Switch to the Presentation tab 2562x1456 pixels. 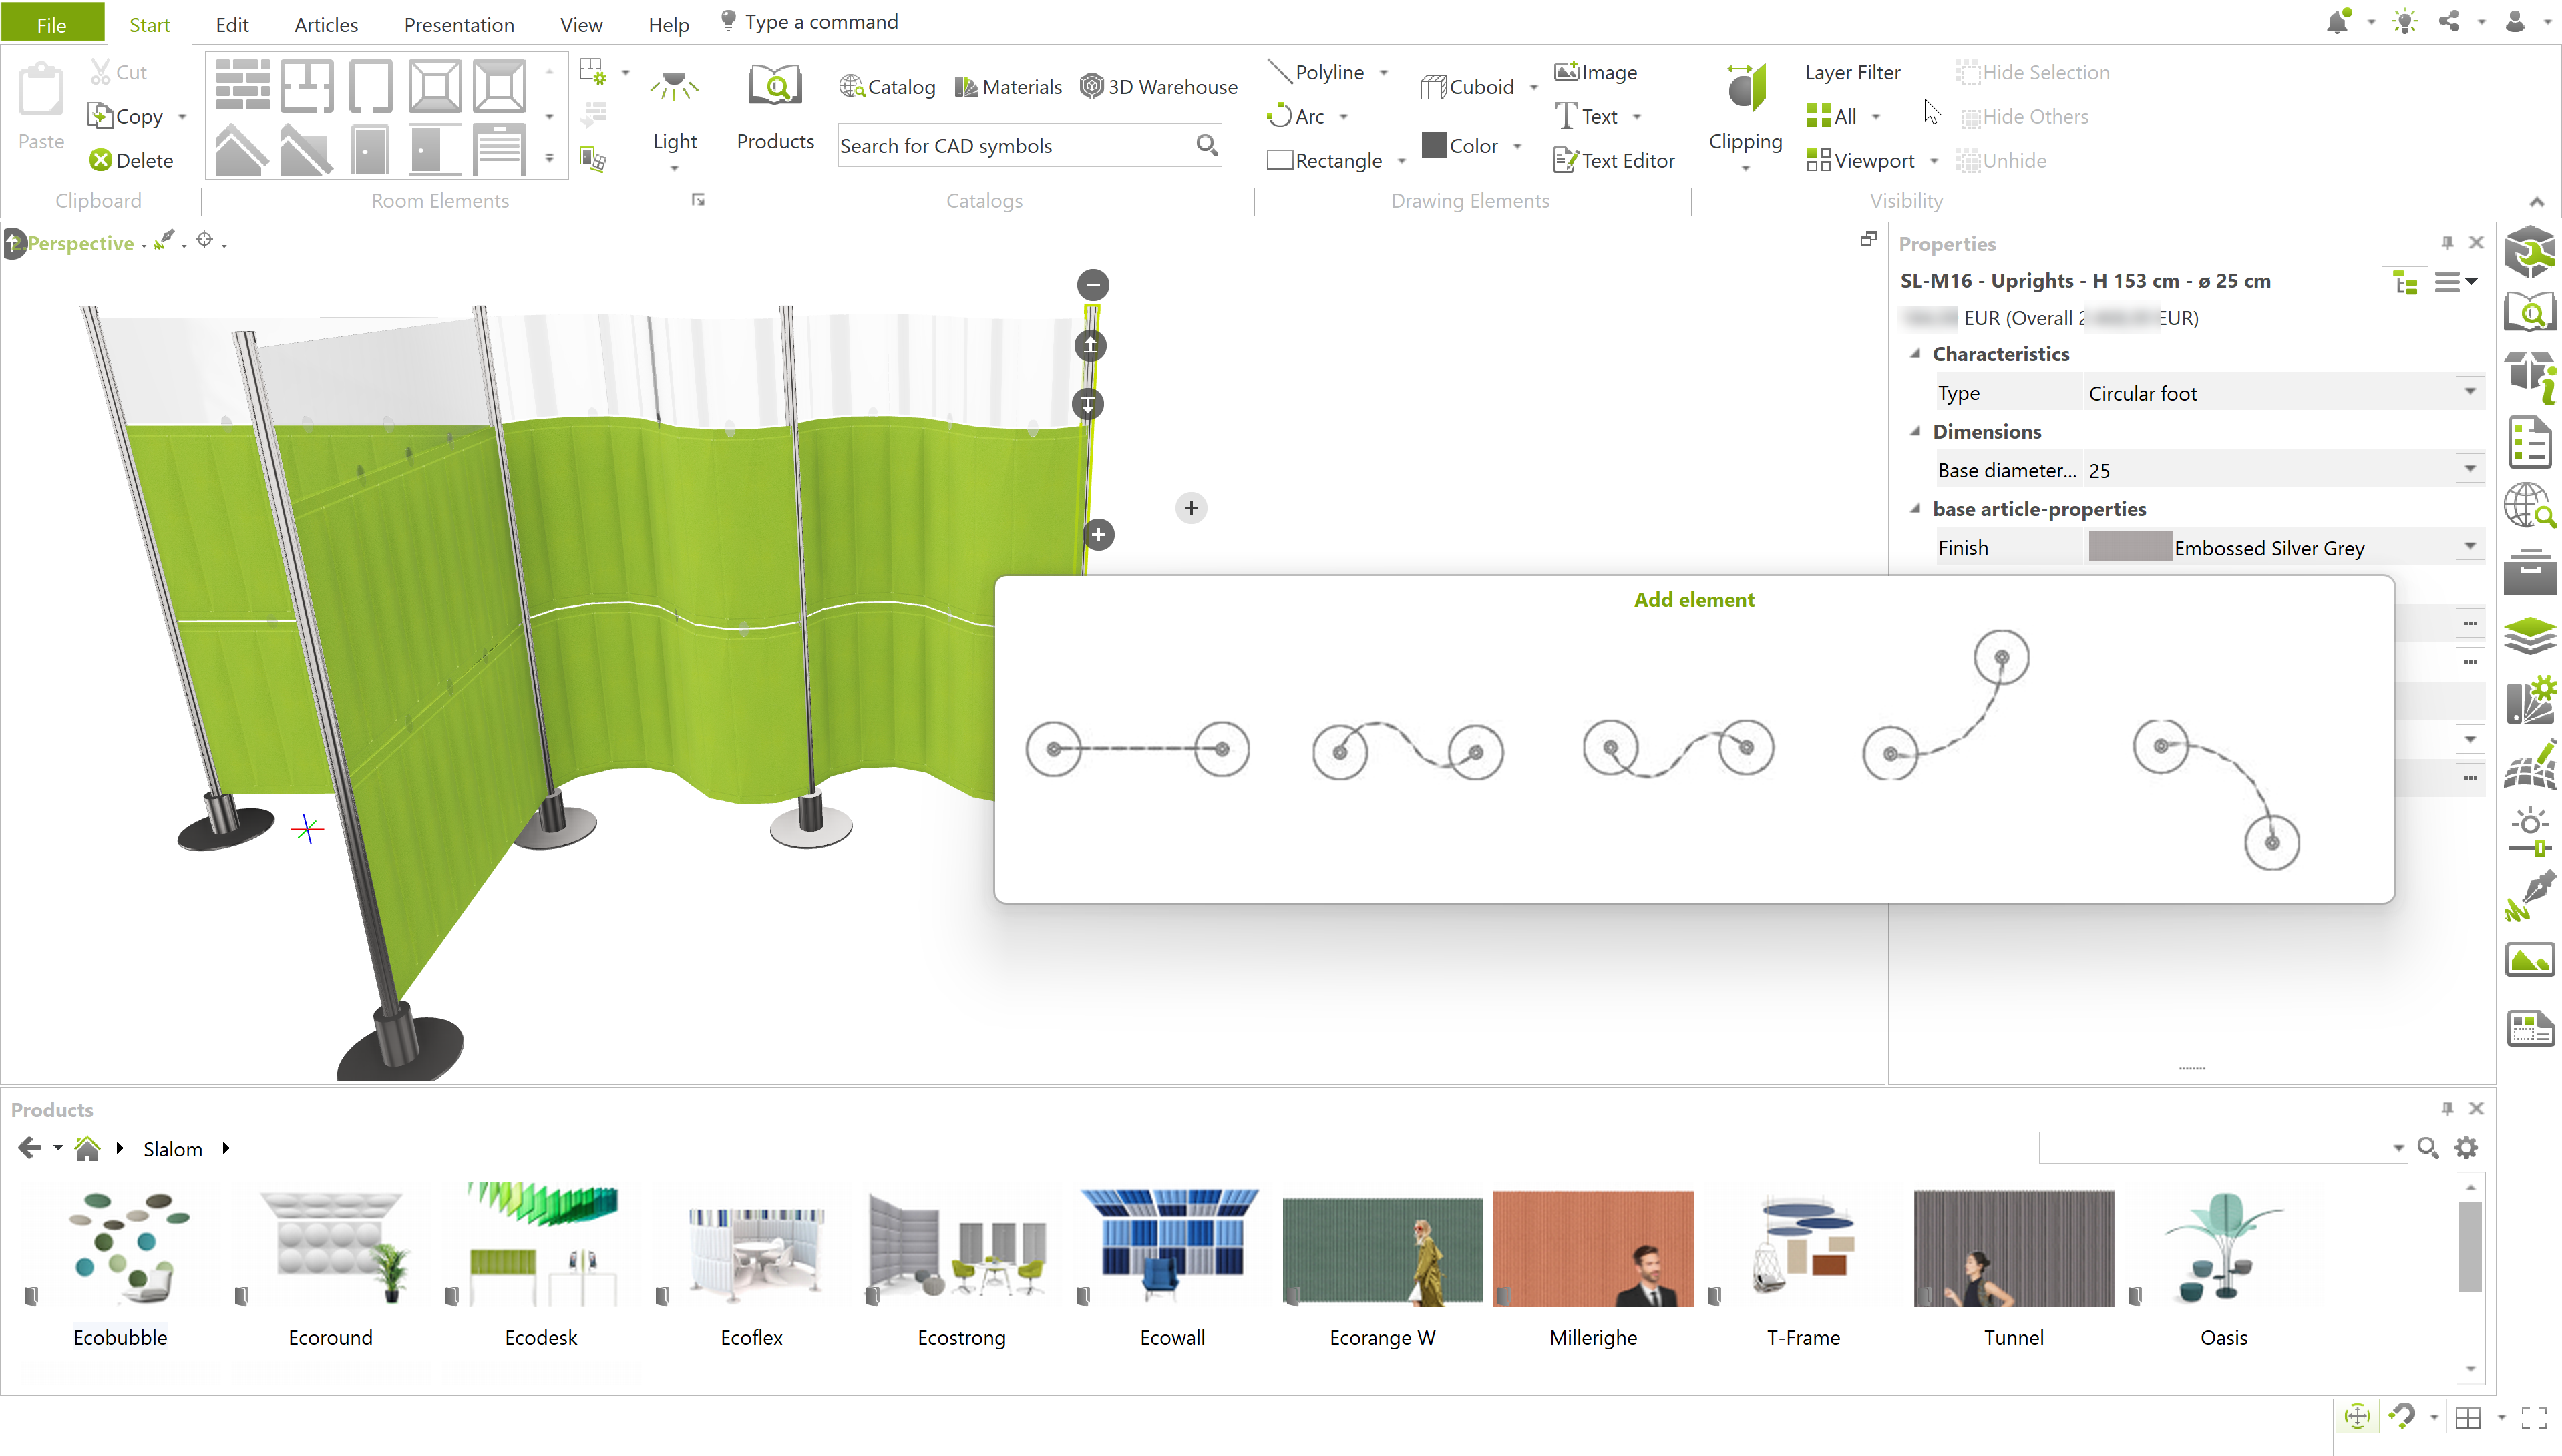pos(460,24)
